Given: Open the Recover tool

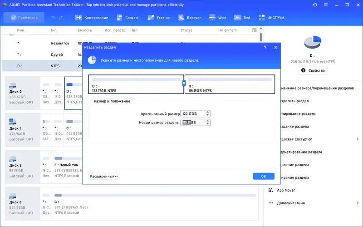Looking at the screenshot, I should [189, 18].
